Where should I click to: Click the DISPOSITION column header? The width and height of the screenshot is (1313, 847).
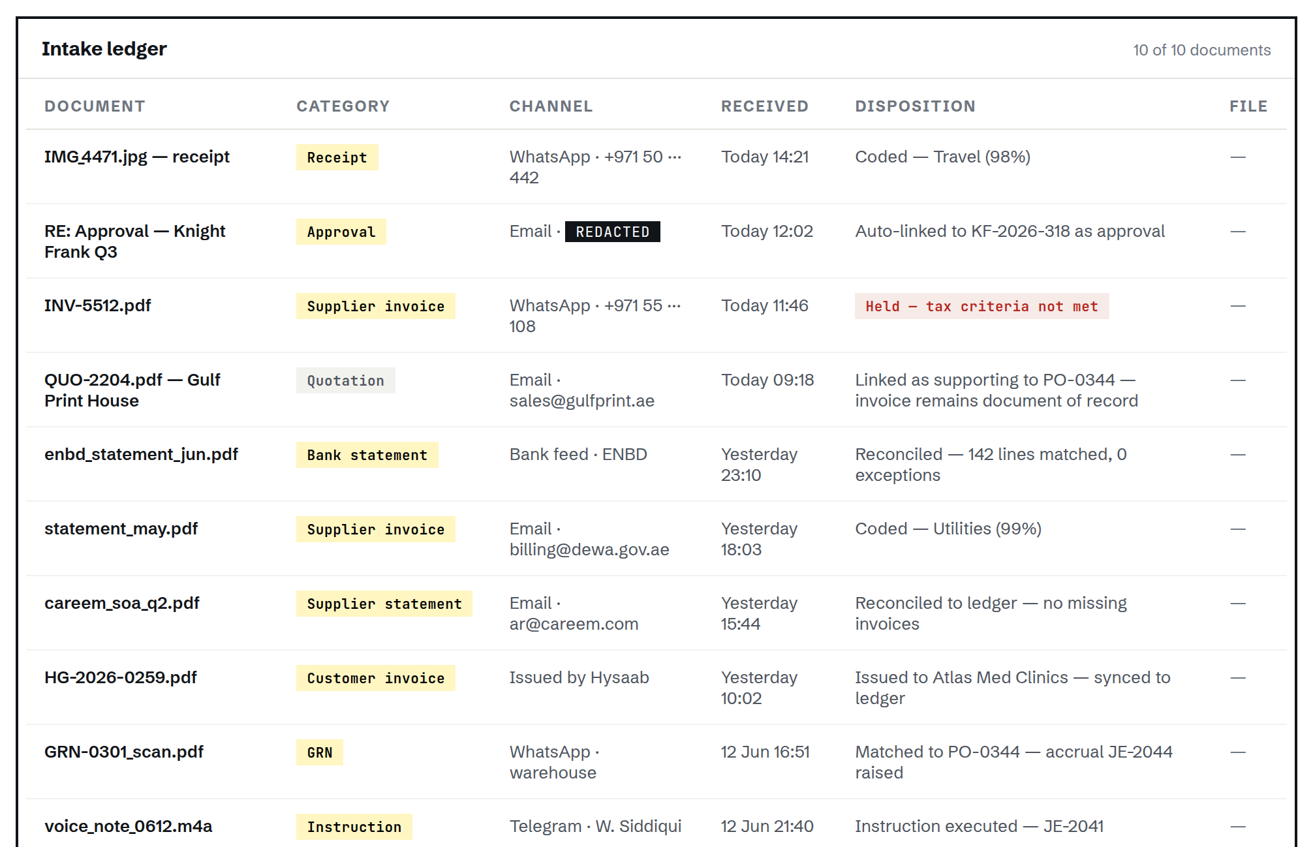tap(915, 106)
